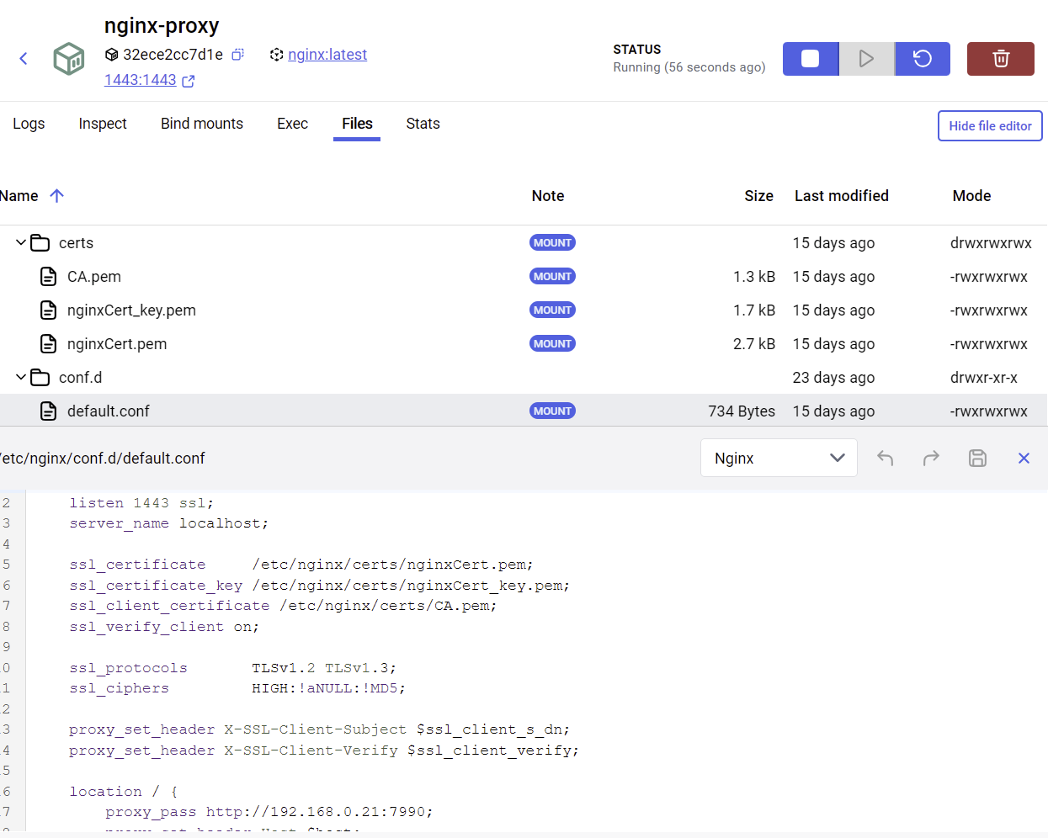Switch to the Inspect tab

click(103, 124)
